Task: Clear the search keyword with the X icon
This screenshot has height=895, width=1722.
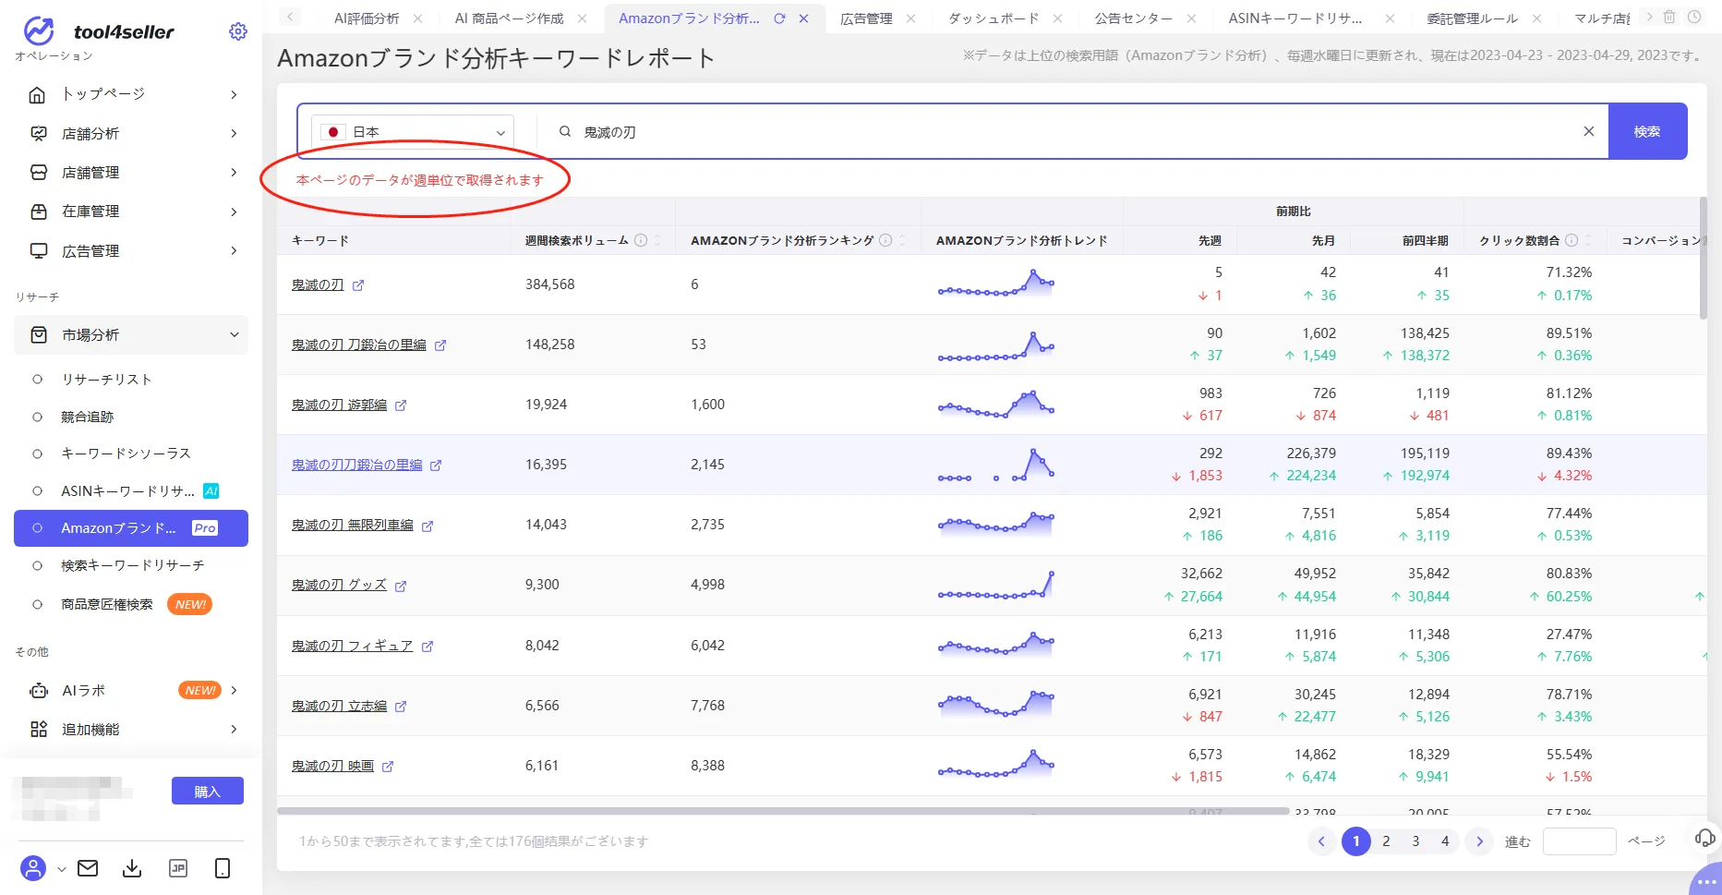Action: [x=1589, y=131]
